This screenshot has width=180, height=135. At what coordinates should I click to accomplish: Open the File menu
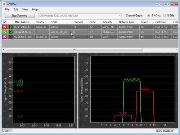7,9
